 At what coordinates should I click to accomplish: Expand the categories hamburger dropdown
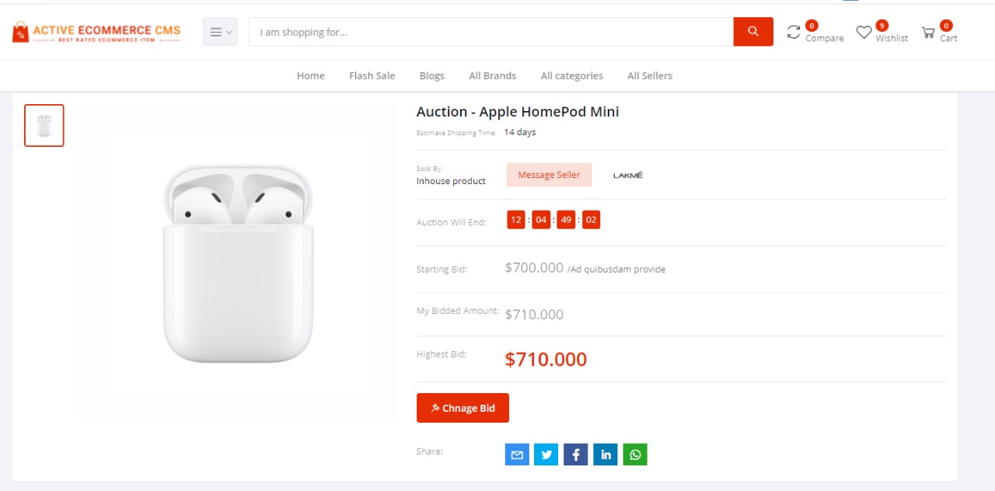220,32
